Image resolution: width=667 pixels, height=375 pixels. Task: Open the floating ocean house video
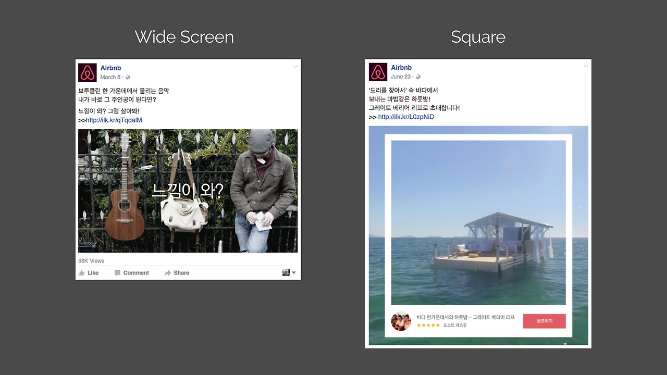pos(478,235)
